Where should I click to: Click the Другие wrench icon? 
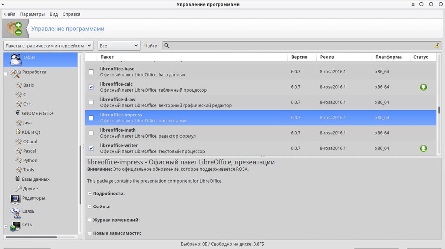(18, 189)
